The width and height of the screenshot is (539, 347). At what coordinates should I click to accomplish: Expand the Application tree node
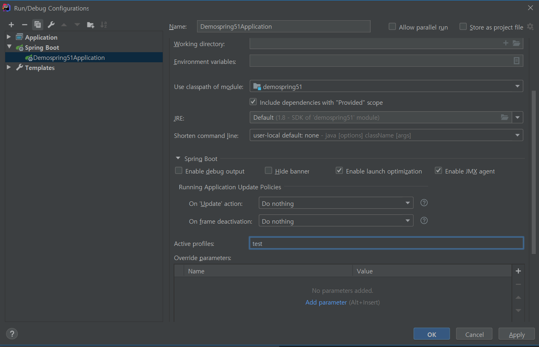[9, 37]
